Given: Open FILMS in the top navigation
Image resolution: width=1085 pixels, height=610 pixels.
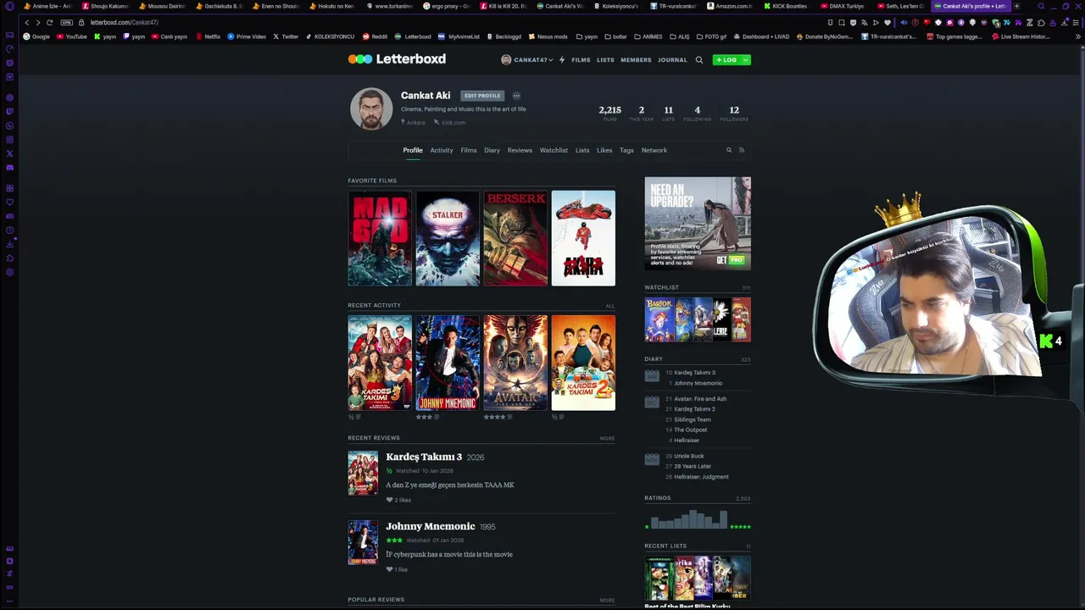Looking at the screenshot, I should pyautogui.click(x=581, y=60).
